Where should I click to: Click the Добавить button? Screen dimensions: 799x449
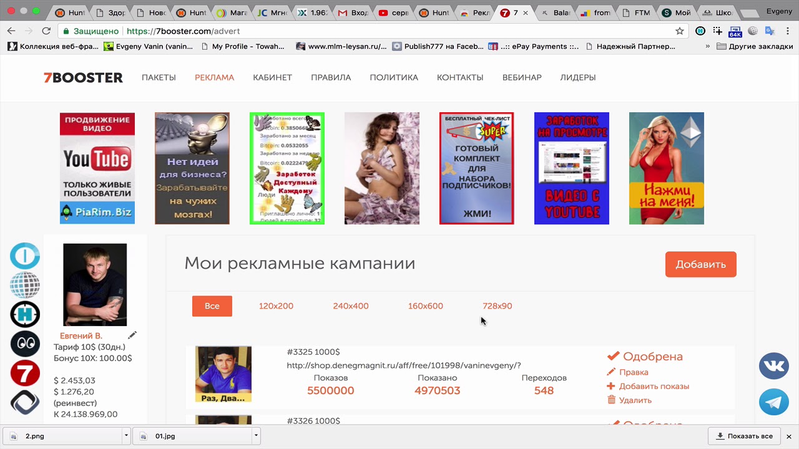pos(701,264)
